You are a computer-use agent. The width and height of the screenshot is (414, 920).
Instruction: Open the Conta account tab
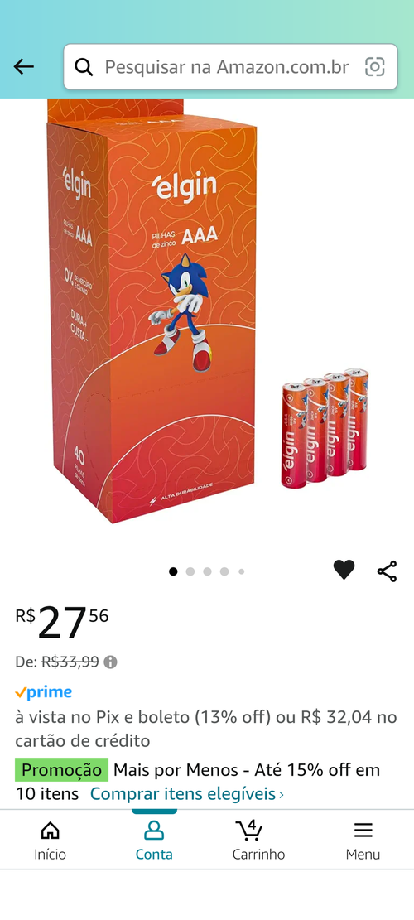pos(154,841)
